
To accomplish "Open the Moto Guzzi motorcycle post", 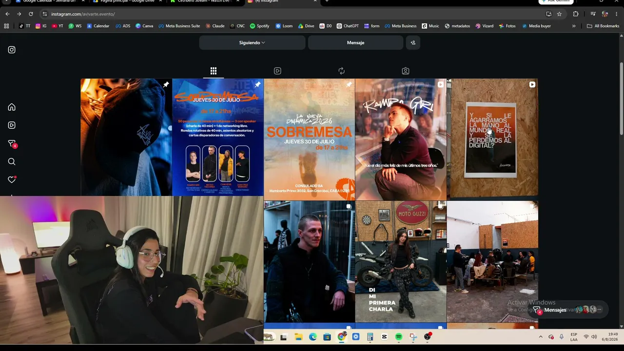I will [401, 262].
